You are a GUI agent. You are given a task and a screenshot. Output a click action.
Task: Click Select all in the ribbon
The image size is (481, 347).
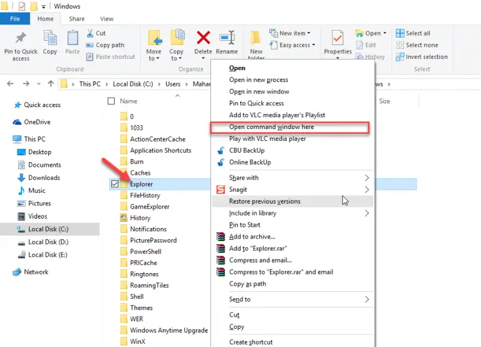click(x=417, y=33)
